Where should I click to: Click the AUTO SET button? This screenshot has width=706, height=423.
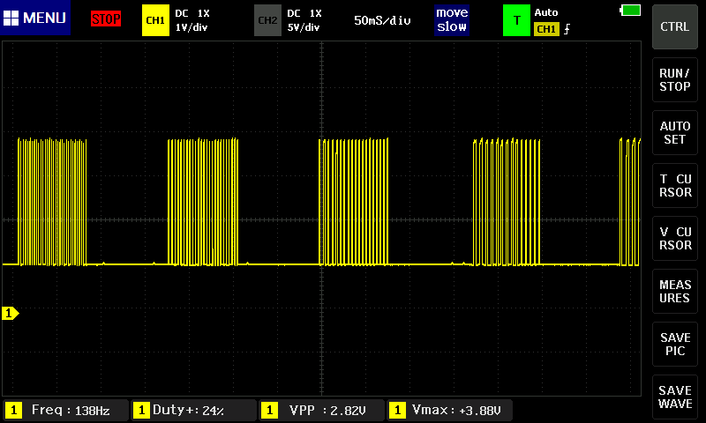click(675, 132)
